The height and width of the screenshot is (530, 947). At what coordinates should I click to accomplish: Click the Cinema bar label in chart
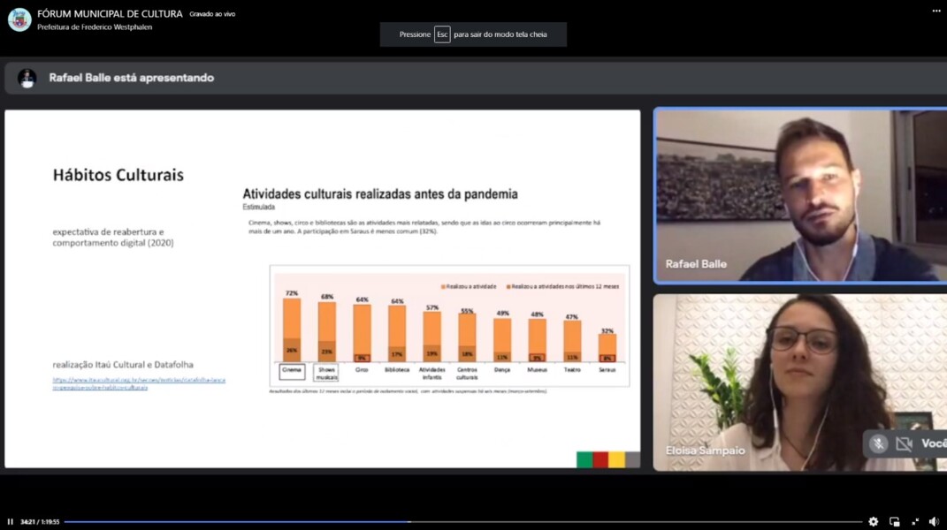[x=292, y=371]
